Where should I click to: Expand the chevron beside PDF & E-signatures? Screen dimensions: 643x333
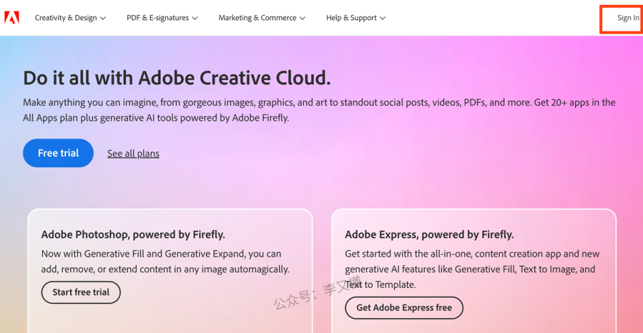click(195, 18)
